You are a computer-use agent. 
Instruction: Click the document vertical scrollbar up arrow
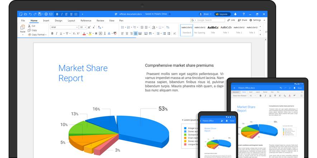[266, 39]
